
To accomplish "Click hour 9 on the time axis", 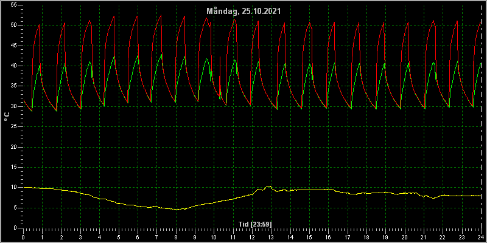I will pyautogui.click(x=195, y=238).
